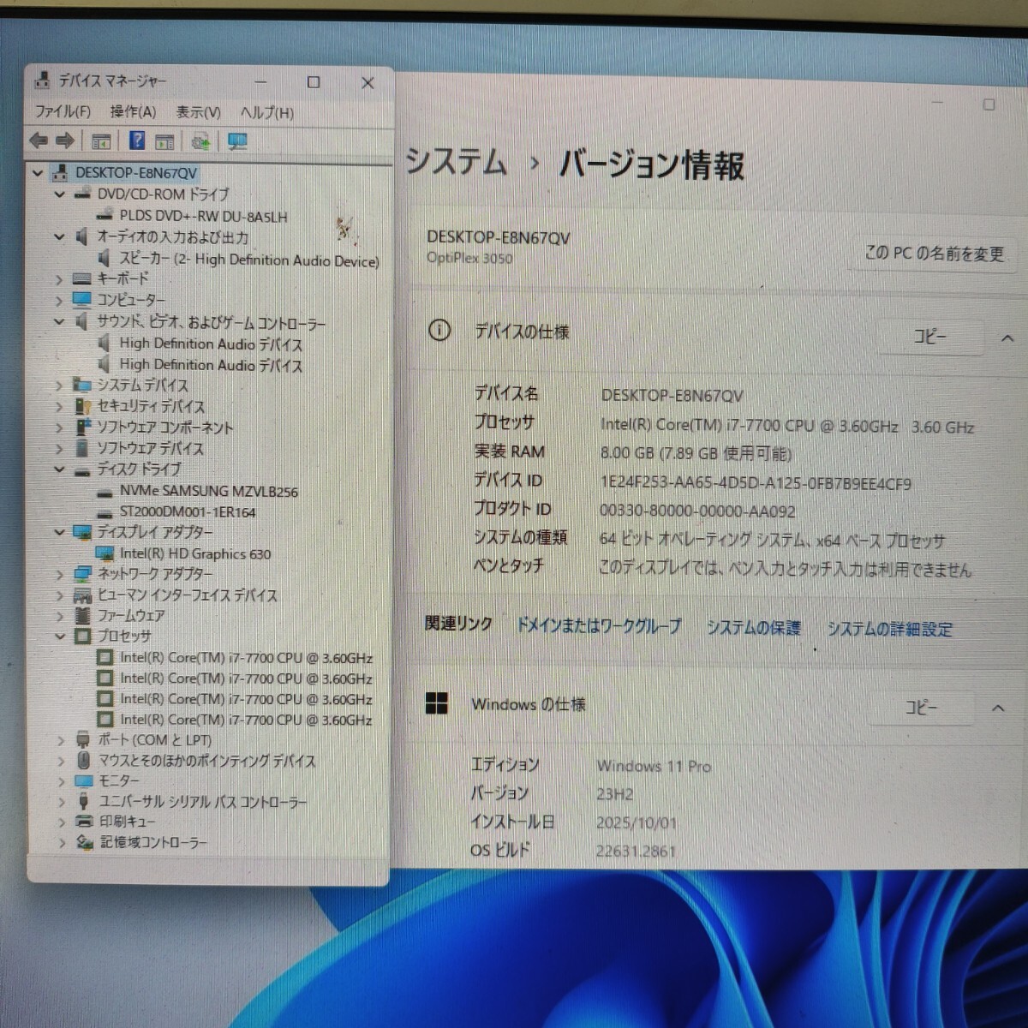Viewport: 1028px width, 1028px height.
Task: Click the NVMe SAMSUNG MZVLB256 disk icon
Action: click(105, 493)
